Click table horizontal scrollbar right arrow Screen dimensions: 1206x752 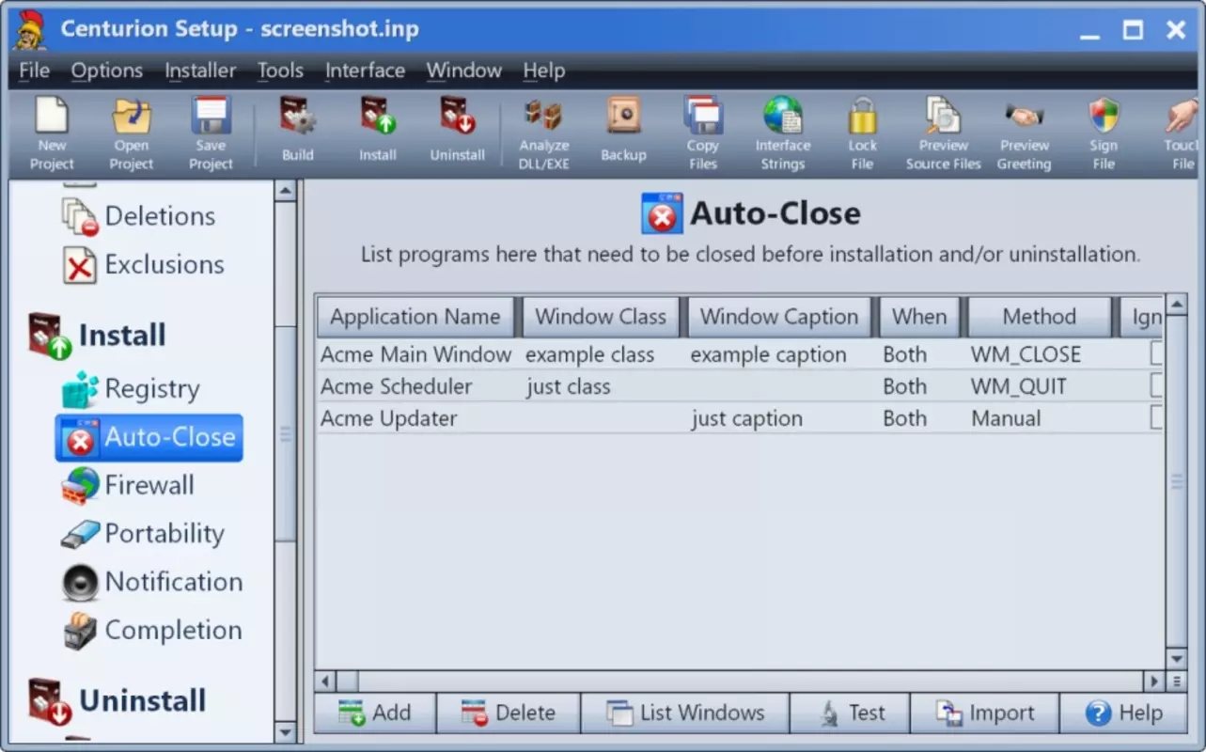tap(1153, 681)
